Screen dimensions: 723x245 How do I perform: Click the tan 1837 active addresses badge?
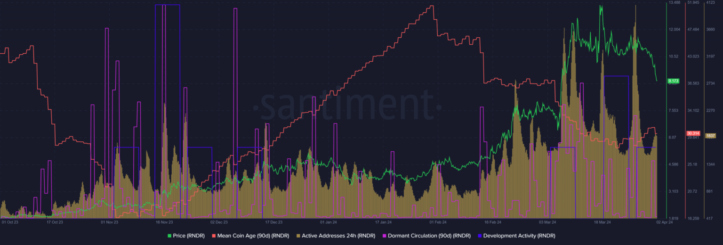click(710, 136)
